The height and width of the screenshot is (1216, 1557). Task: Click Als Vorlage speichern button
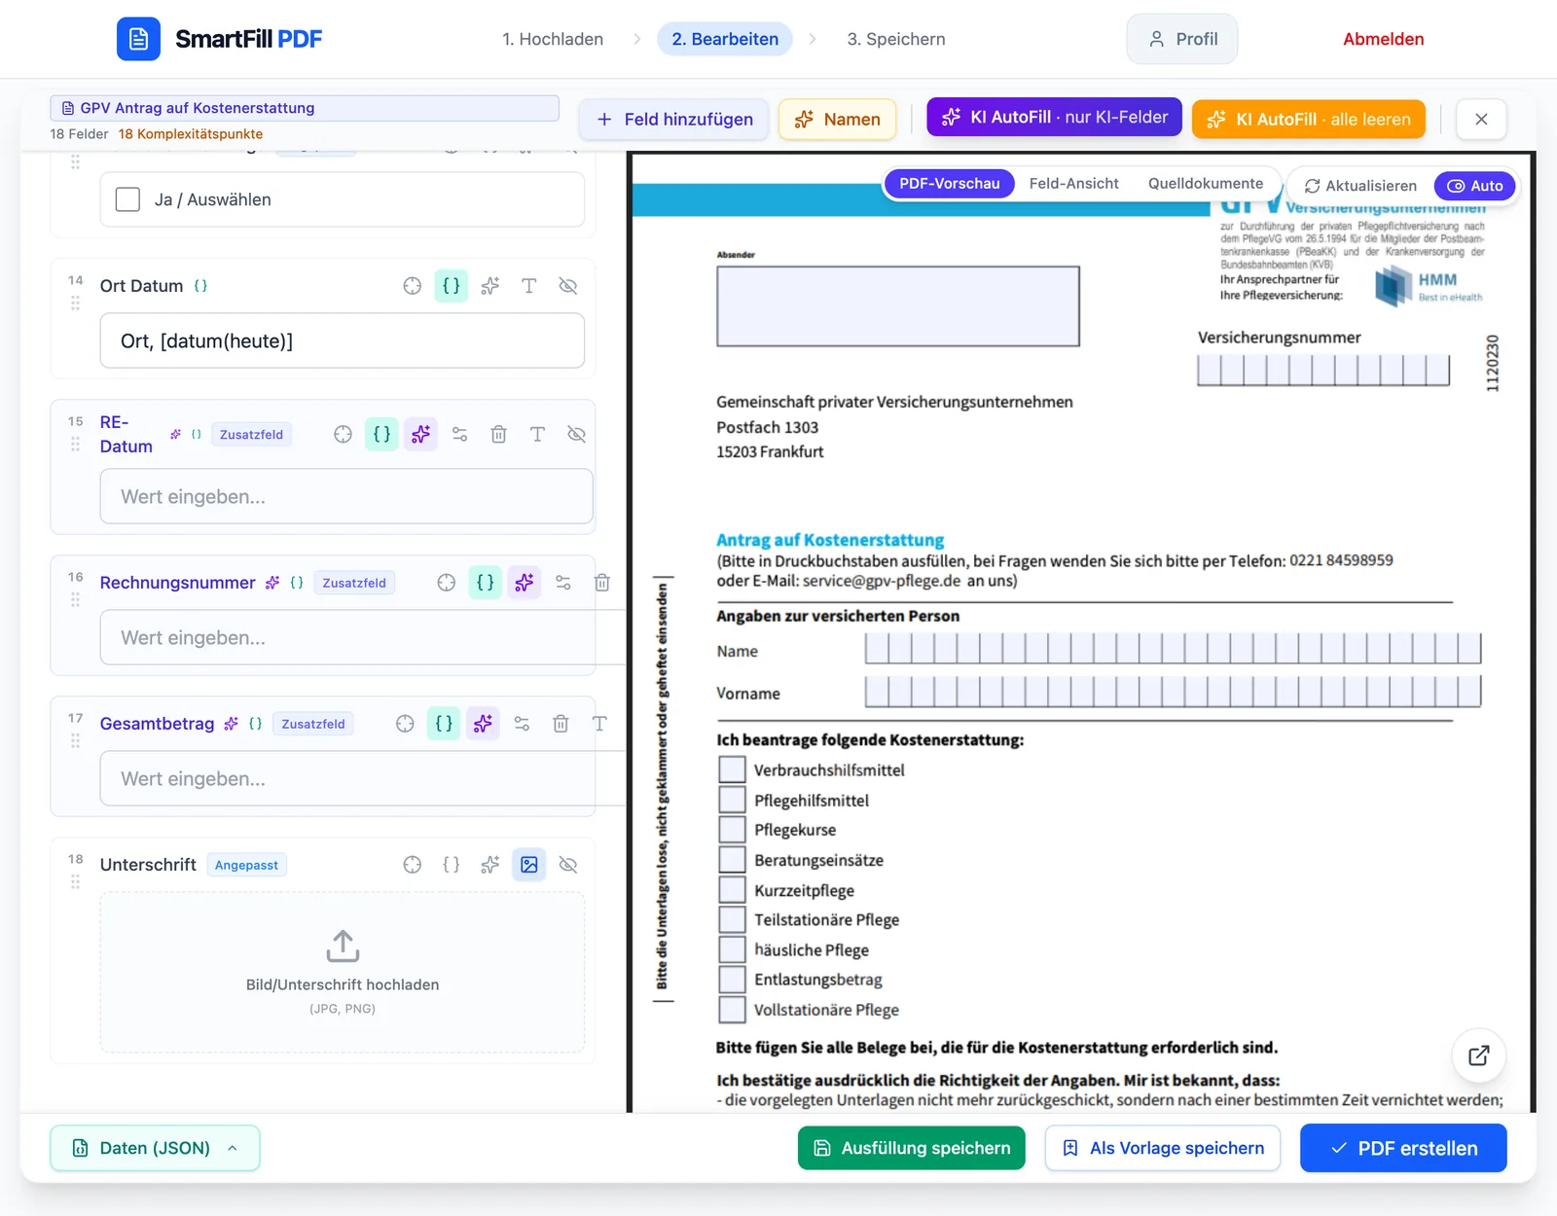pyautogui.click(x=1163, y=1148)
